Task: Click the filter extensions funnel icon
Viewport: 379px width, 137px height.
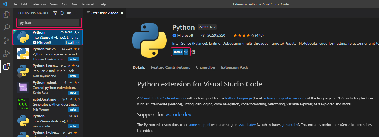Action: click(x=55, y=13)
